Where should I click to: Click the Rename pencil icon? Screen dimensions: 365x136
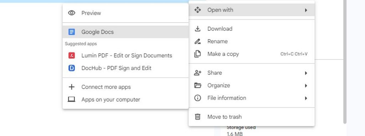pos(197,41)
